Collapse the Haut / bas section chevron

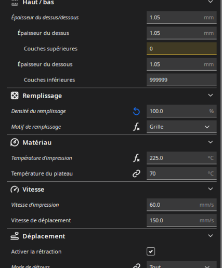pos(211,2)
